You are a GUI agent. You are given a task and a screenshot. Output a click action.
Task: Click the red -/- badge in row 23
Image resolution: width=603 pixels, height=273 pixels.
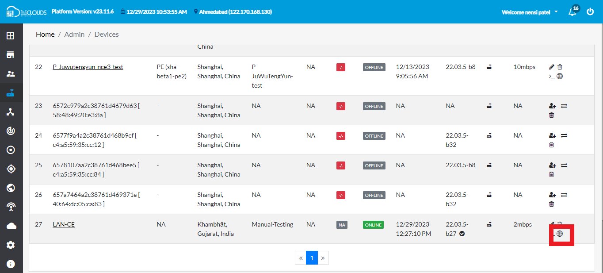click(341, 106)
